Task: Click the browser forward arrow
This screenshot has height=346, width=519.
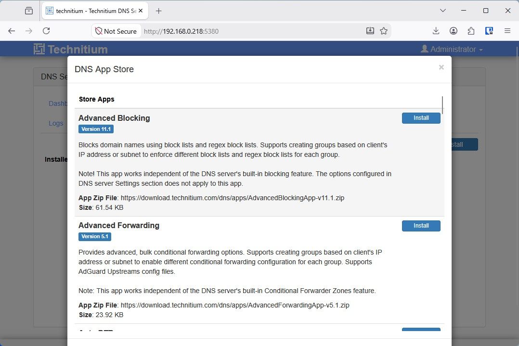Action: (x=29, y=31)
